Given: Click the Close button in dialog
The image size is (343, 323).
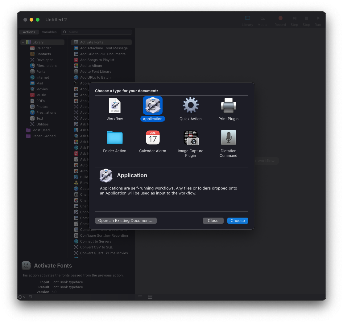Looking at the screenshot, I should pos(213,220).
